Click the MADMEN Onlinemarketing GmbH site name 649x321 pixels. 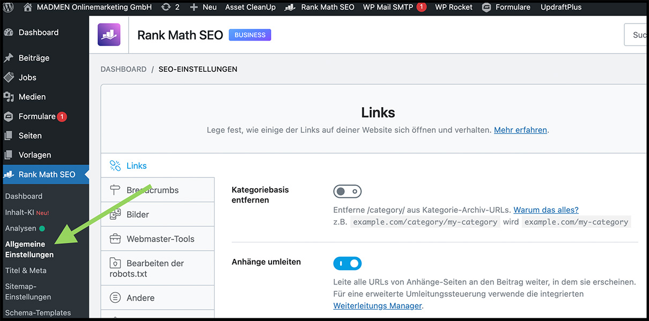pos(95,8)
